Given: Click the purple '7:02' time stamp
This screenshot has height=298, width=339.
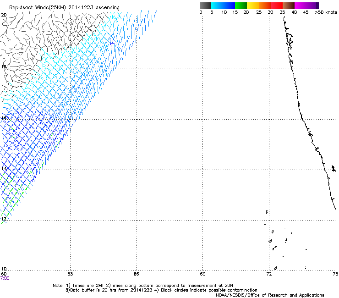Looking at the screenshot, I should 5,278.
